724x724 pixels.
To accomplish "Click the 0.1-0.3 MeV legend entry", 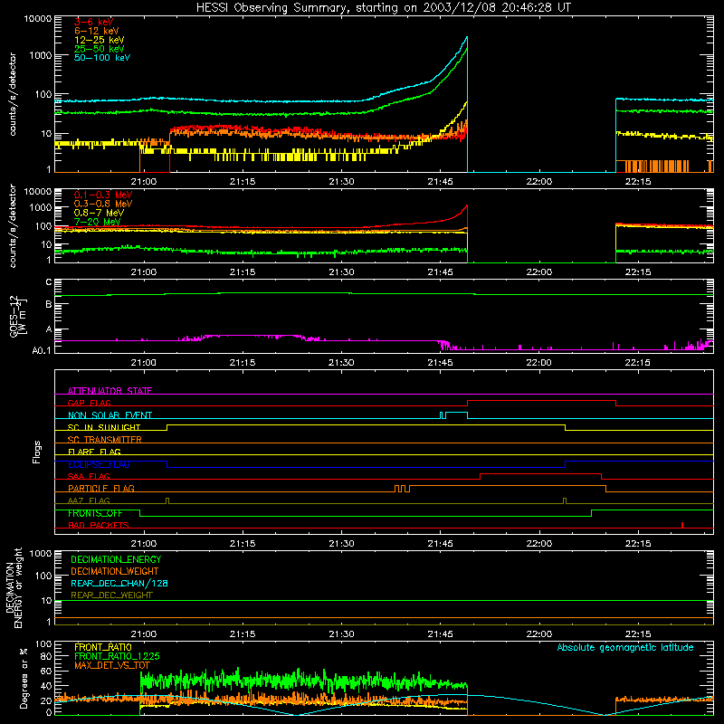I will click(103, 195).
